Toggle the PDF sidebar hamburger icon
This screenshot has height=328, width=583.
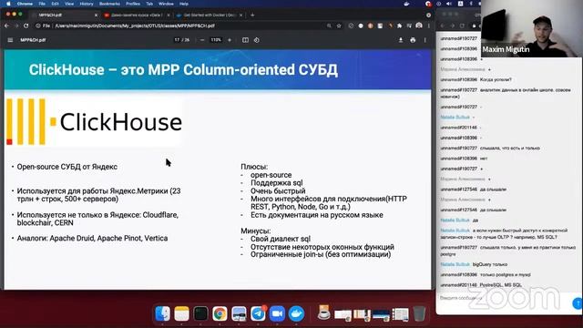coord(10,40)
